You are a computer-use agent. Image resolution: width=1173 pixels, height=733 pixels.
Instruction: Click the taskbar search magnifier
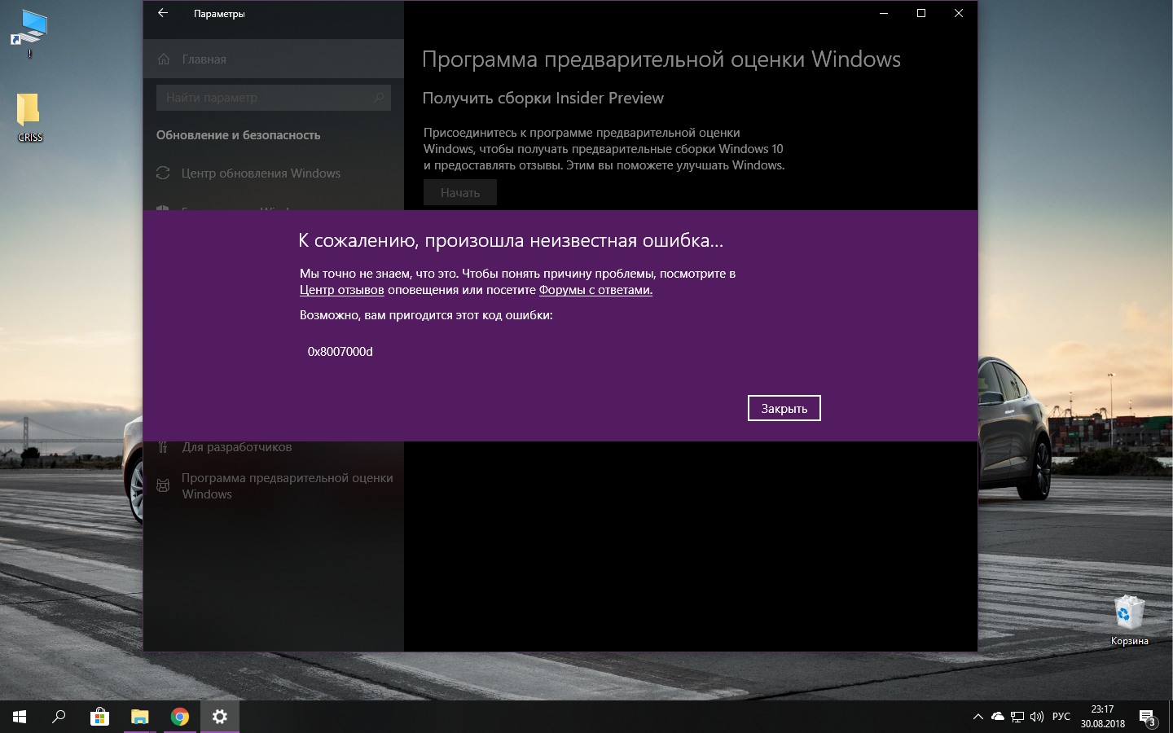[59, 717]
